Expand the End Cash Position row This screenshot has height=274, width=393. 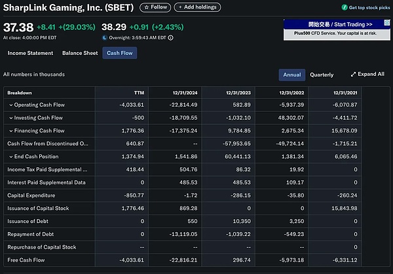click(11, 157)
